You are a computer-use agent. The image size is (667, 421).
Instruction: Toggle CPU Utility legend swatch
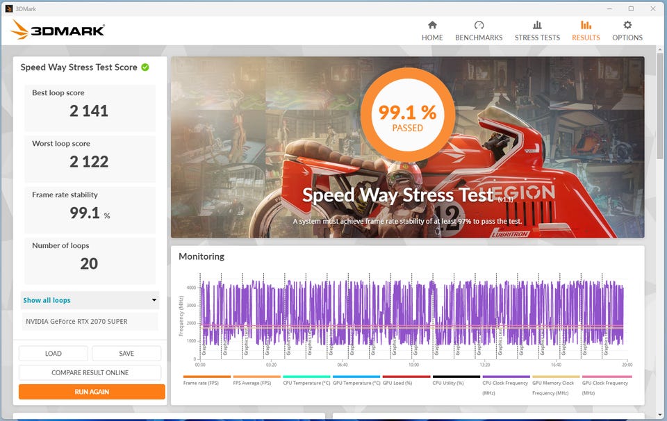click(x=456, y=377)
